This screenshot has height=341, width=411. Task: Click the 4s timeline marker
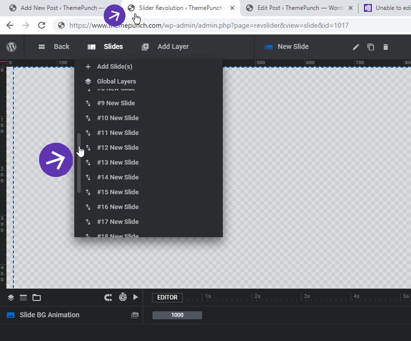tap(356, 297)
